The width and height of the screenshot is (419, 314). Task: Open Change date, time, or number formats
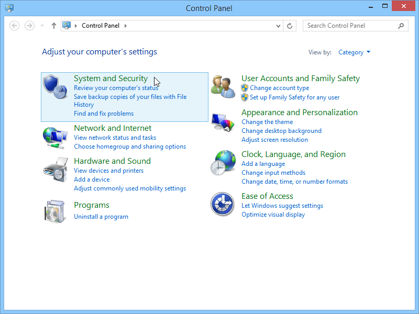coord(295,182)
